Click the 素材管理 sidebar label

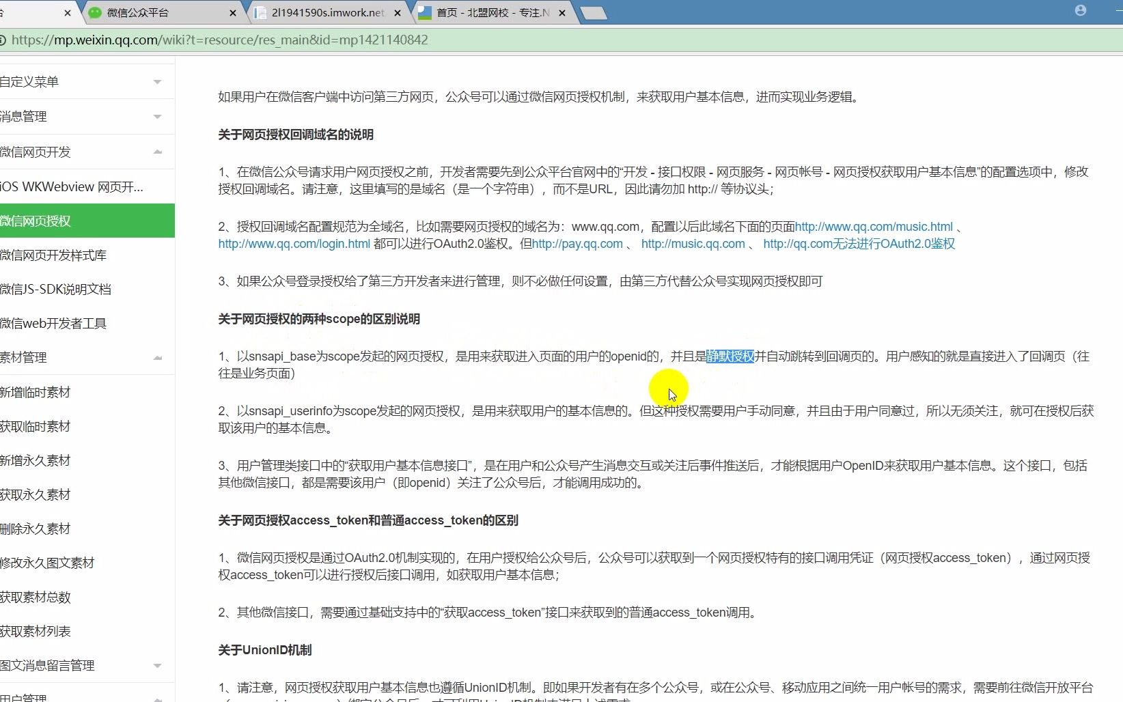(23, 358)
